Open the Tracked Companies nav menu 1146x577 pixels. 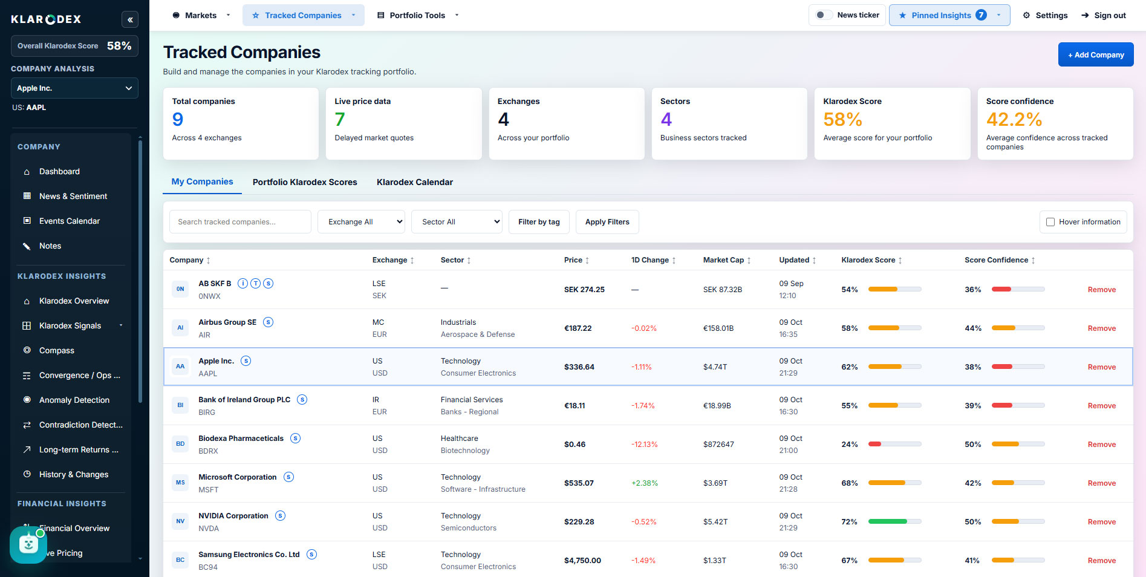point(304,15)
